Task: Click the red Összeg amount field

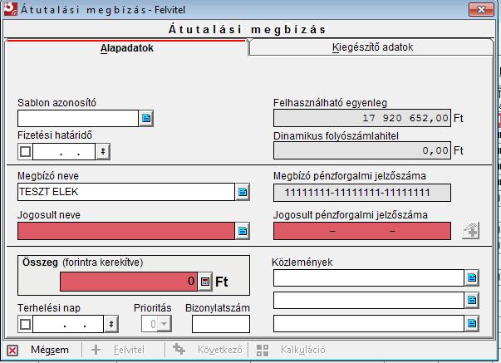Action: (x=129, y=282)
